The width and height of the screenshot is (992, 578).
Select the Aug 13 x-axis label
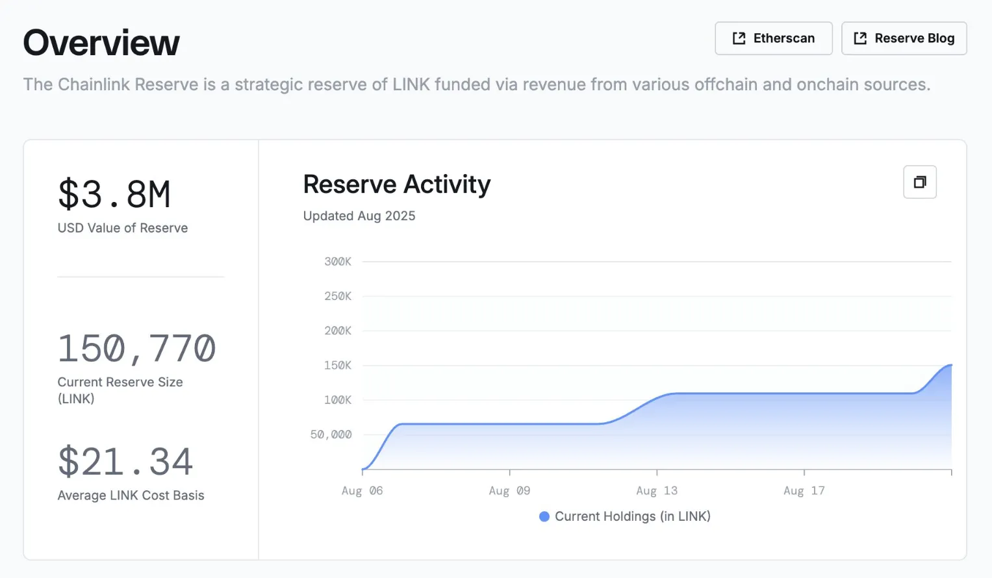click(656, 491)
